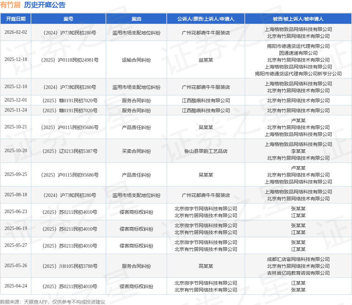Select the date 2025-12-18
Viewport: 352px width, 305px height.
16,59
